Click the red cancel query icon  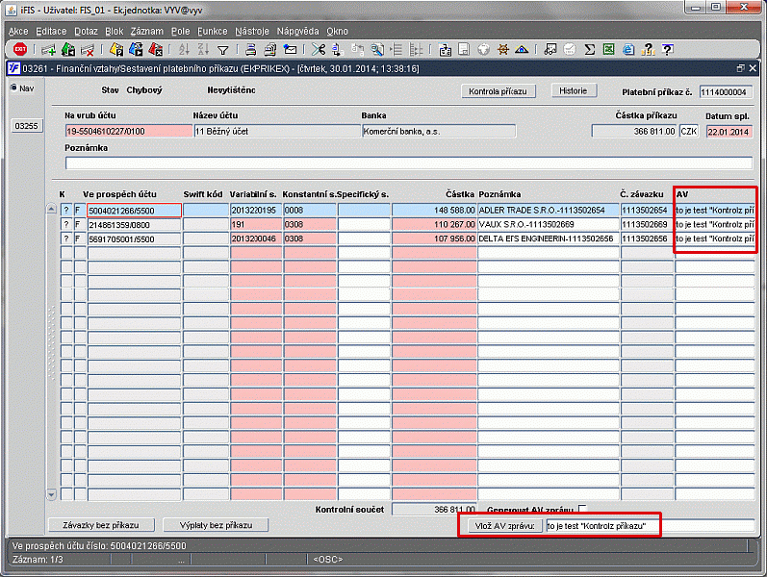156,49
